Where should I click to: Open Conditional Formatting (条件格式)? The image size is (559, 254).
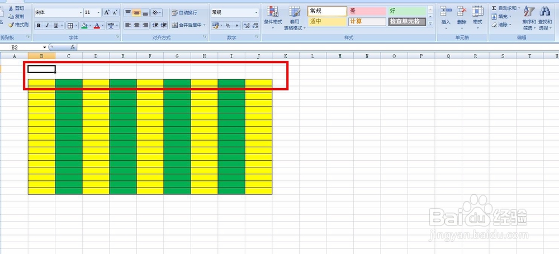click(273, 18)
